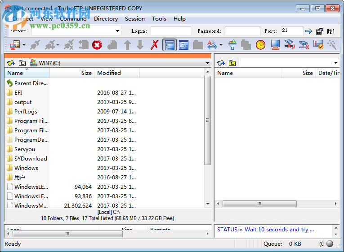Click remote pane browse folder icon
Screen dimensions: 344x252
[x=221, y=63]
